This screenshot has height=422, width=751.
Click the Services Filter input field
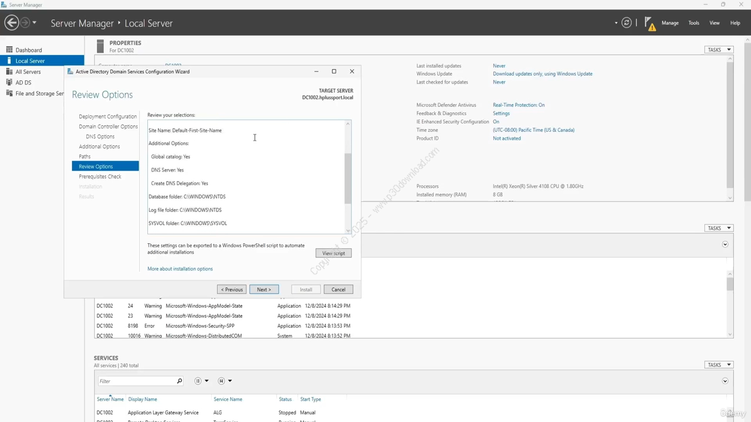pos(137,381)
